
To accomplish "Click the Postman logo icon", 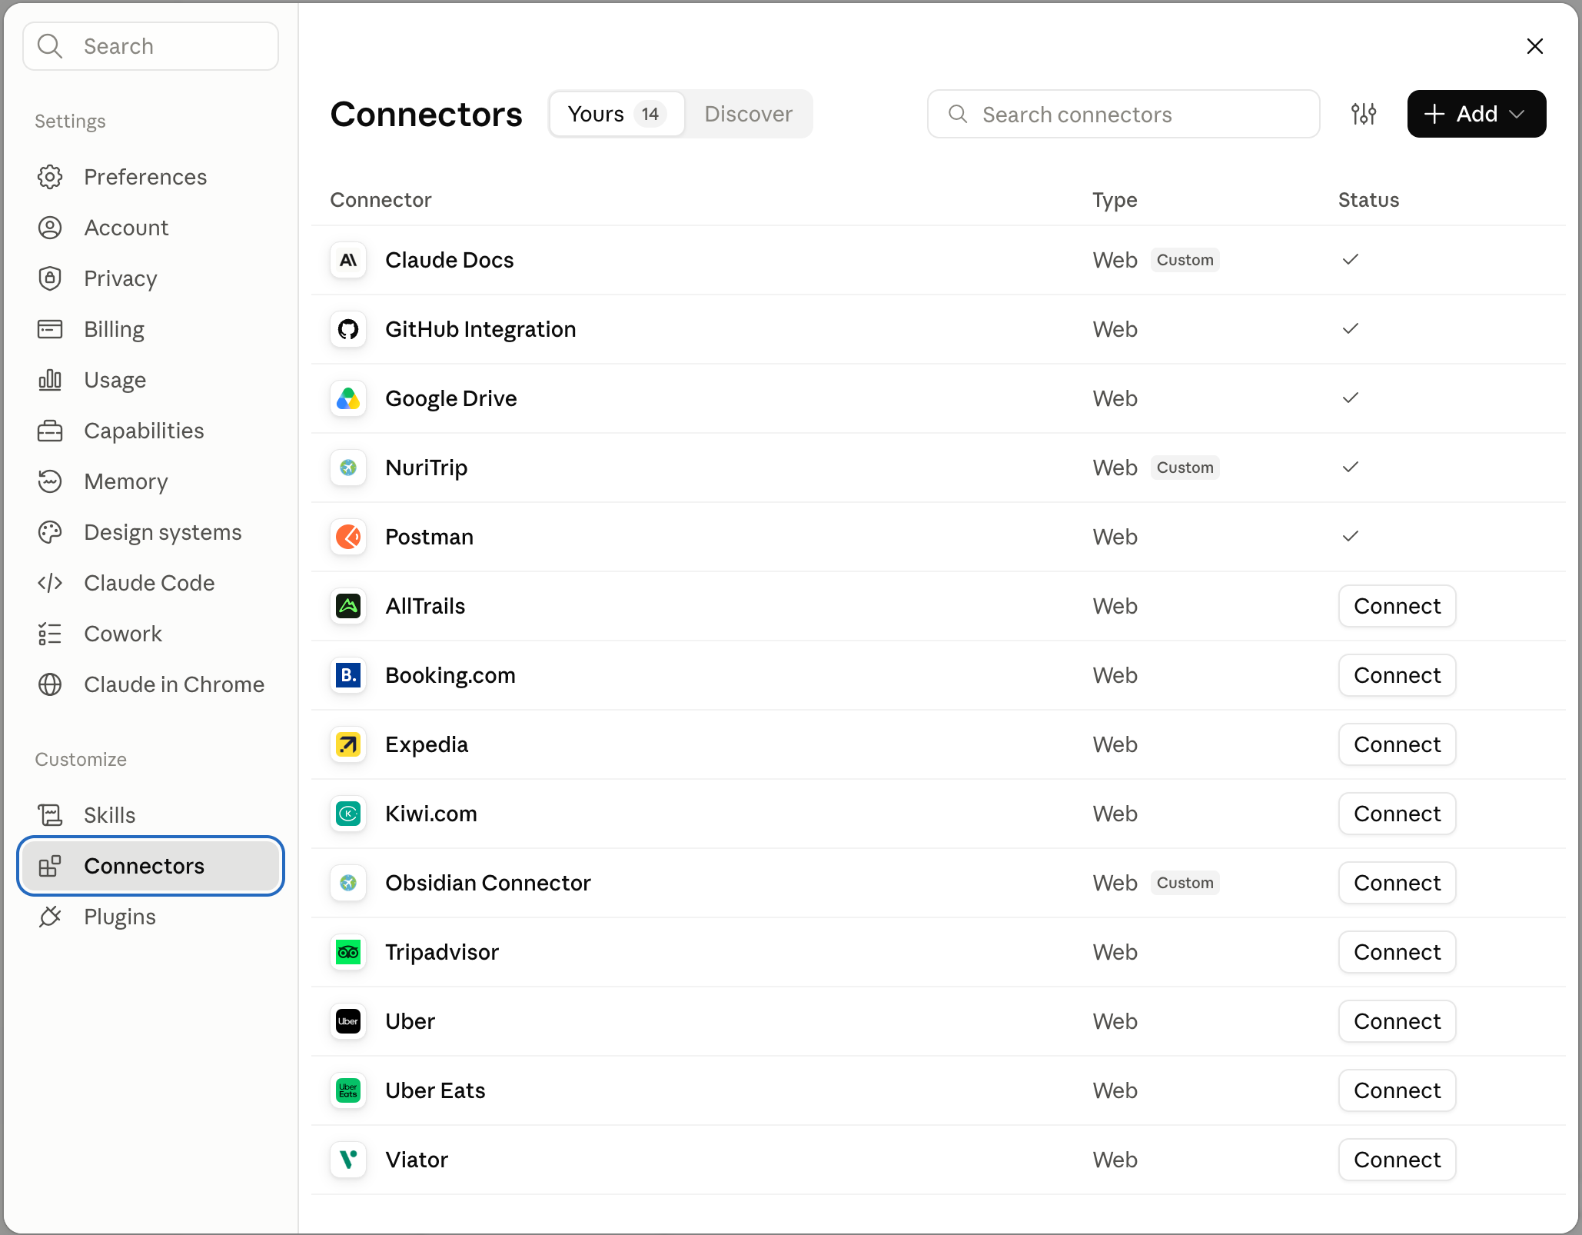I will (x=348, y=537).
